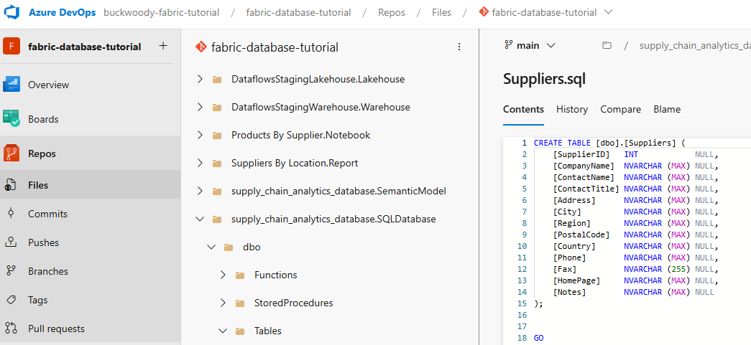
Task: Open the main branch selector dropdown
Action: [x=530, y=45]
